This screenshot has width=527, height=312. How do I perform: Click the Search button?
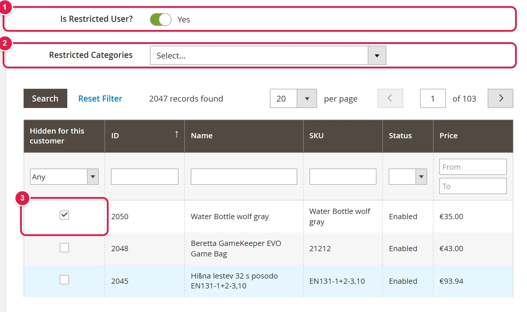[45, 98]
